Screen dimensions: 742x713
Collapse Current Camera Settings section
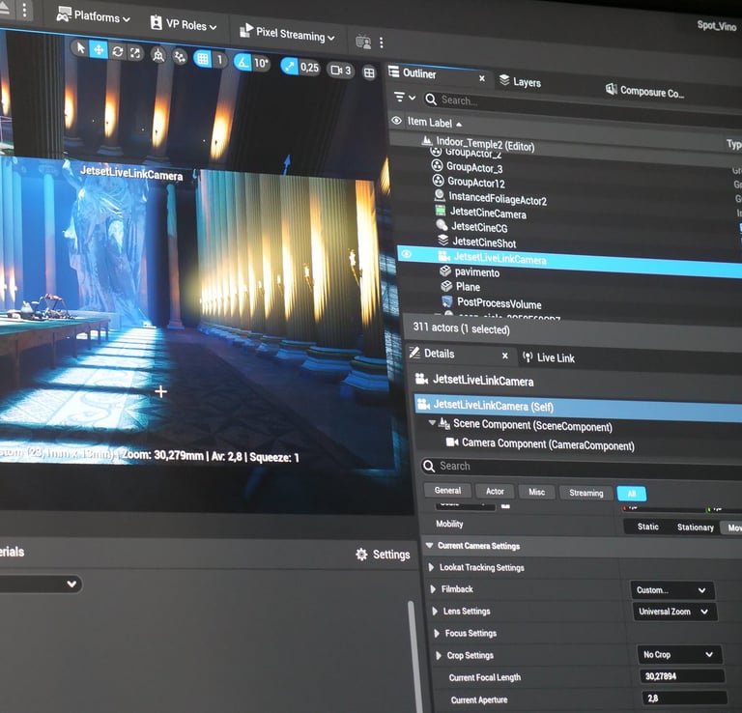(429, 545)
